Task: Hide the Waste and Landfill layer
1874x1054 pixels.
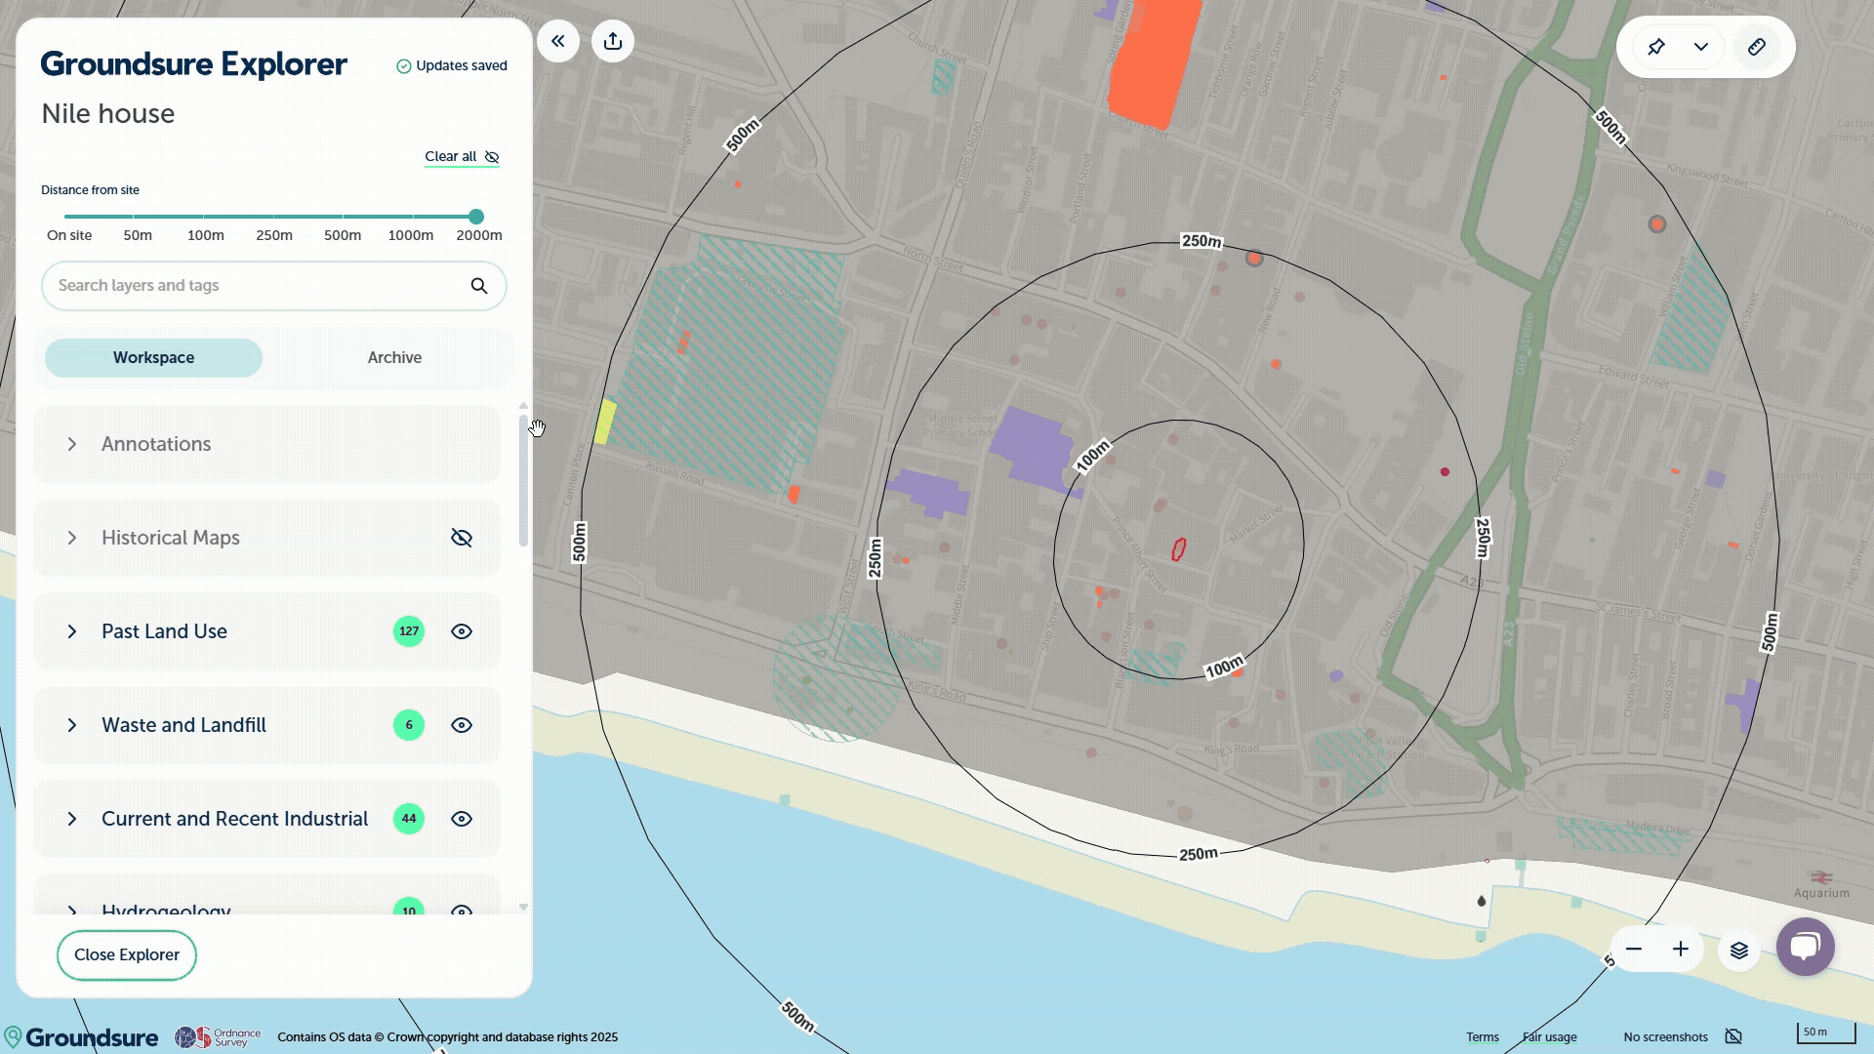Action: (461, 724)
